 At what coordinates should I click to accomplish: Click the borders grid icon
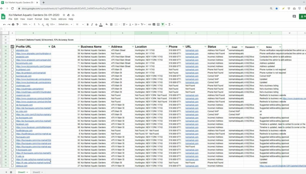(111, 24)
